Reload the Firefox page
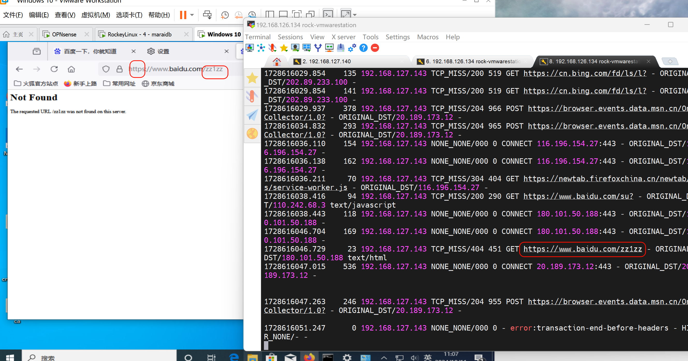The width and height of the screenshot is (688, 361). [54, 69]
